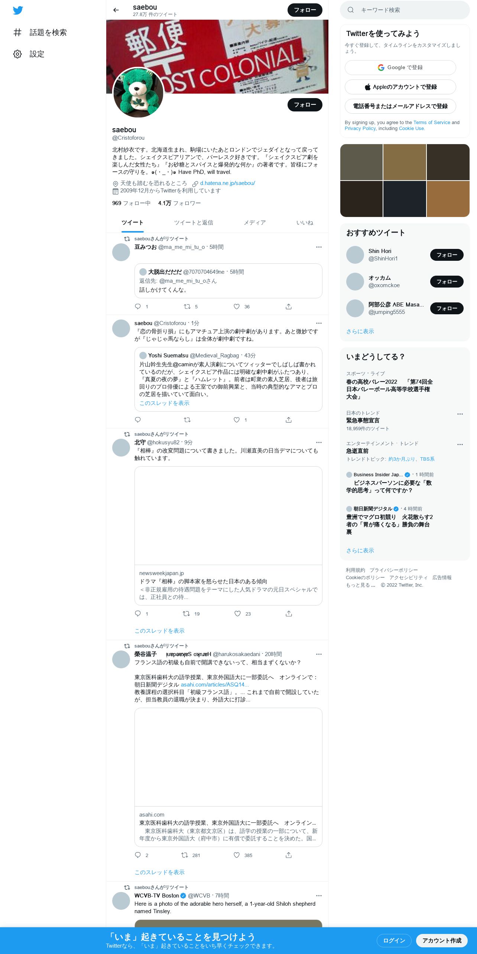Image resolution: width=477 pixels, height=954 pixels.
Task: Open 広告情報 footer link
Action: coord(442,578)
